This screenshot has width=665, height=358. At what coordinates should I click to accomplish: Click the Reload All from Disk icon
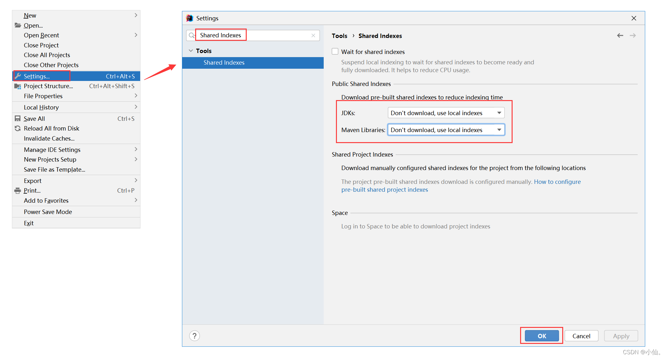coord(18,128)
